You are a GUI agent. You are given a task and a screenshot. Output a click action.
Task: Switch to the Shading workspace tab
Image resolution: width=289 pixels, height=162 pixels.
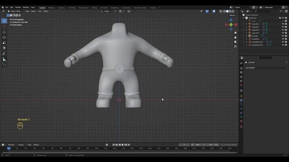pos(94,8)
